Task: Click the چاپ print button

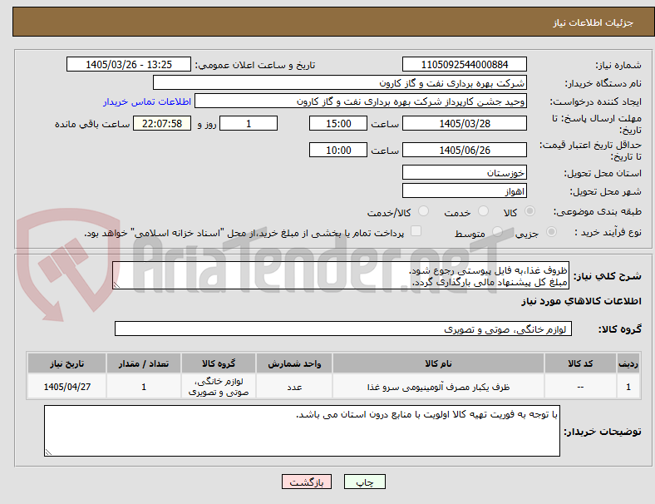Action: (365, 482)
